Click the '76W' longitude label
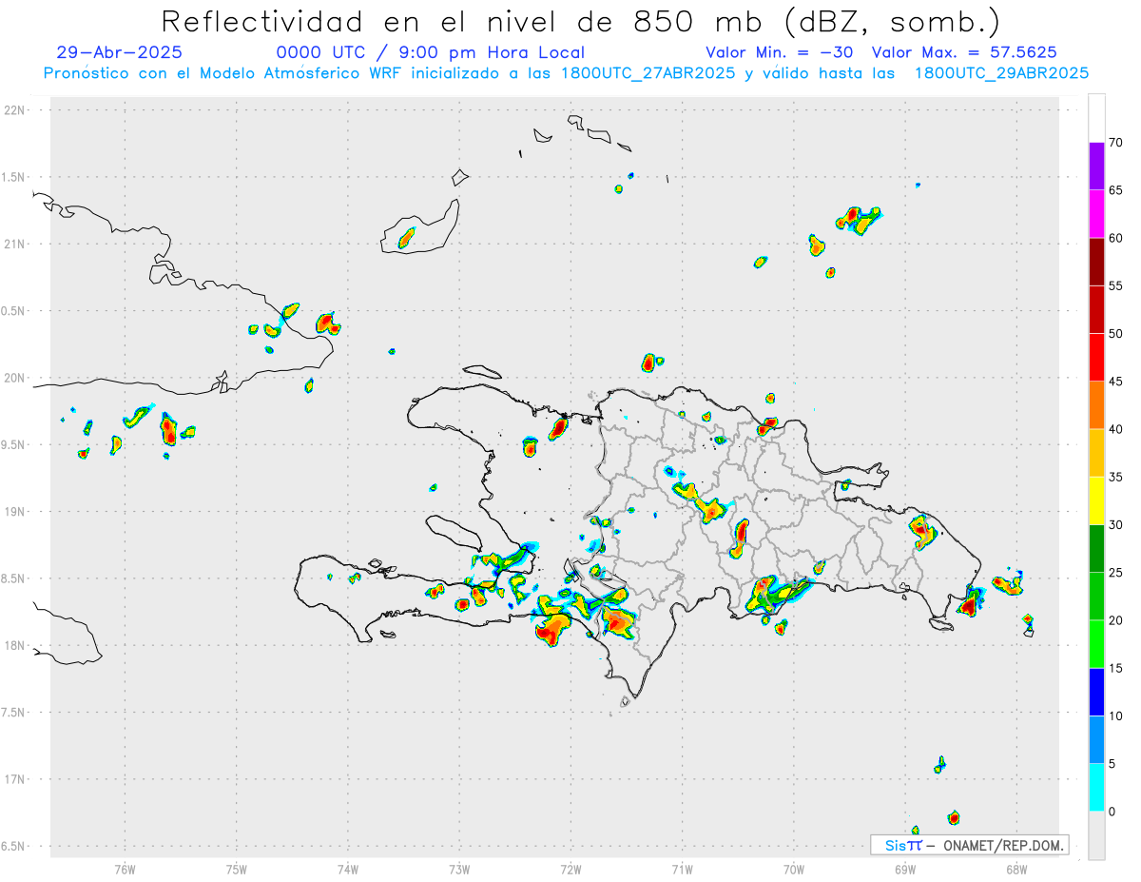Screen dimensions: 1141x882 [125, 869]
